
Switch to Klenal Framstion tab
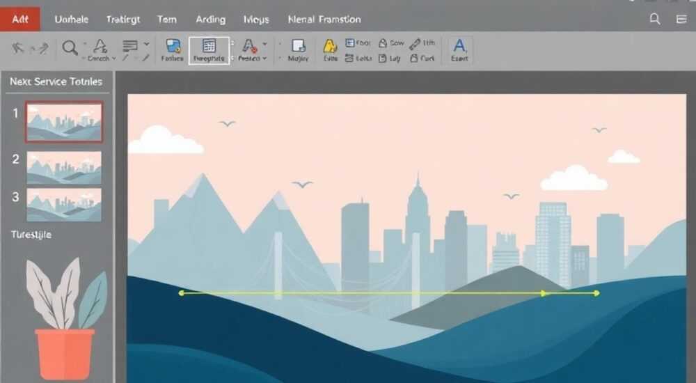[x=324, y=19]
